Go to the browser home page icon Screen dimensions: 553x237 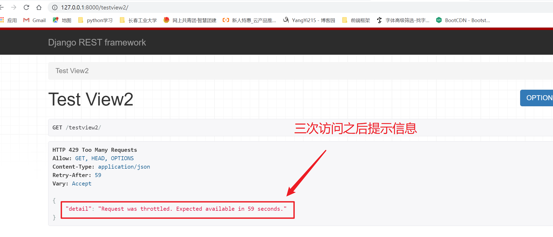coord(39,7)
